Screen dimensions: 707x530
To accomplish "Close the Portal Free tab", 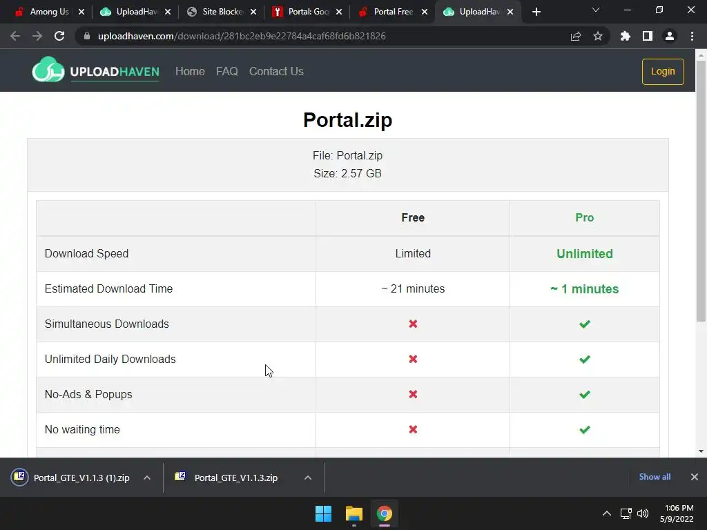I will coord(425,12).
